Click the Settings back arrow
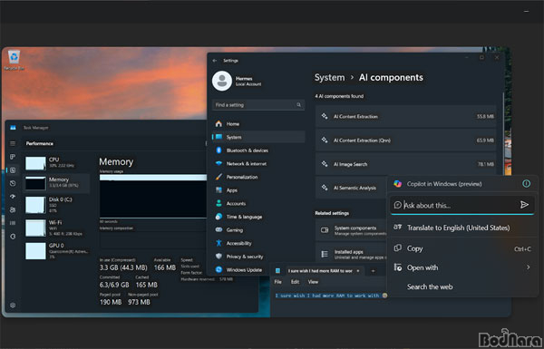Viewport: 544px width, 349px height. 215,61
